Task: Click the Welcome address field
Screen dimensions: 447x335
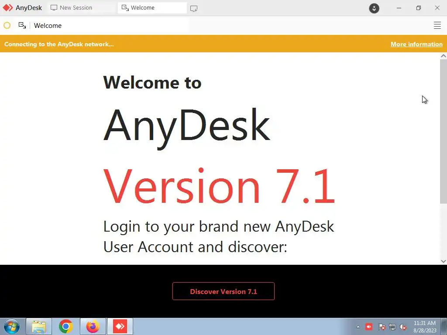Action: [110, 25]
